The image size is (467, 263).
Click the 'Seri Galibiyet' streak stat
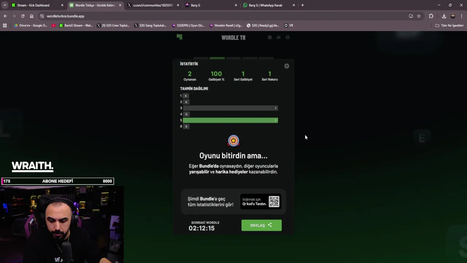(243, 76)
